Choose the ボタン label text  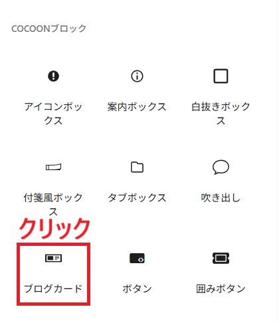click(x=137, y=288)
